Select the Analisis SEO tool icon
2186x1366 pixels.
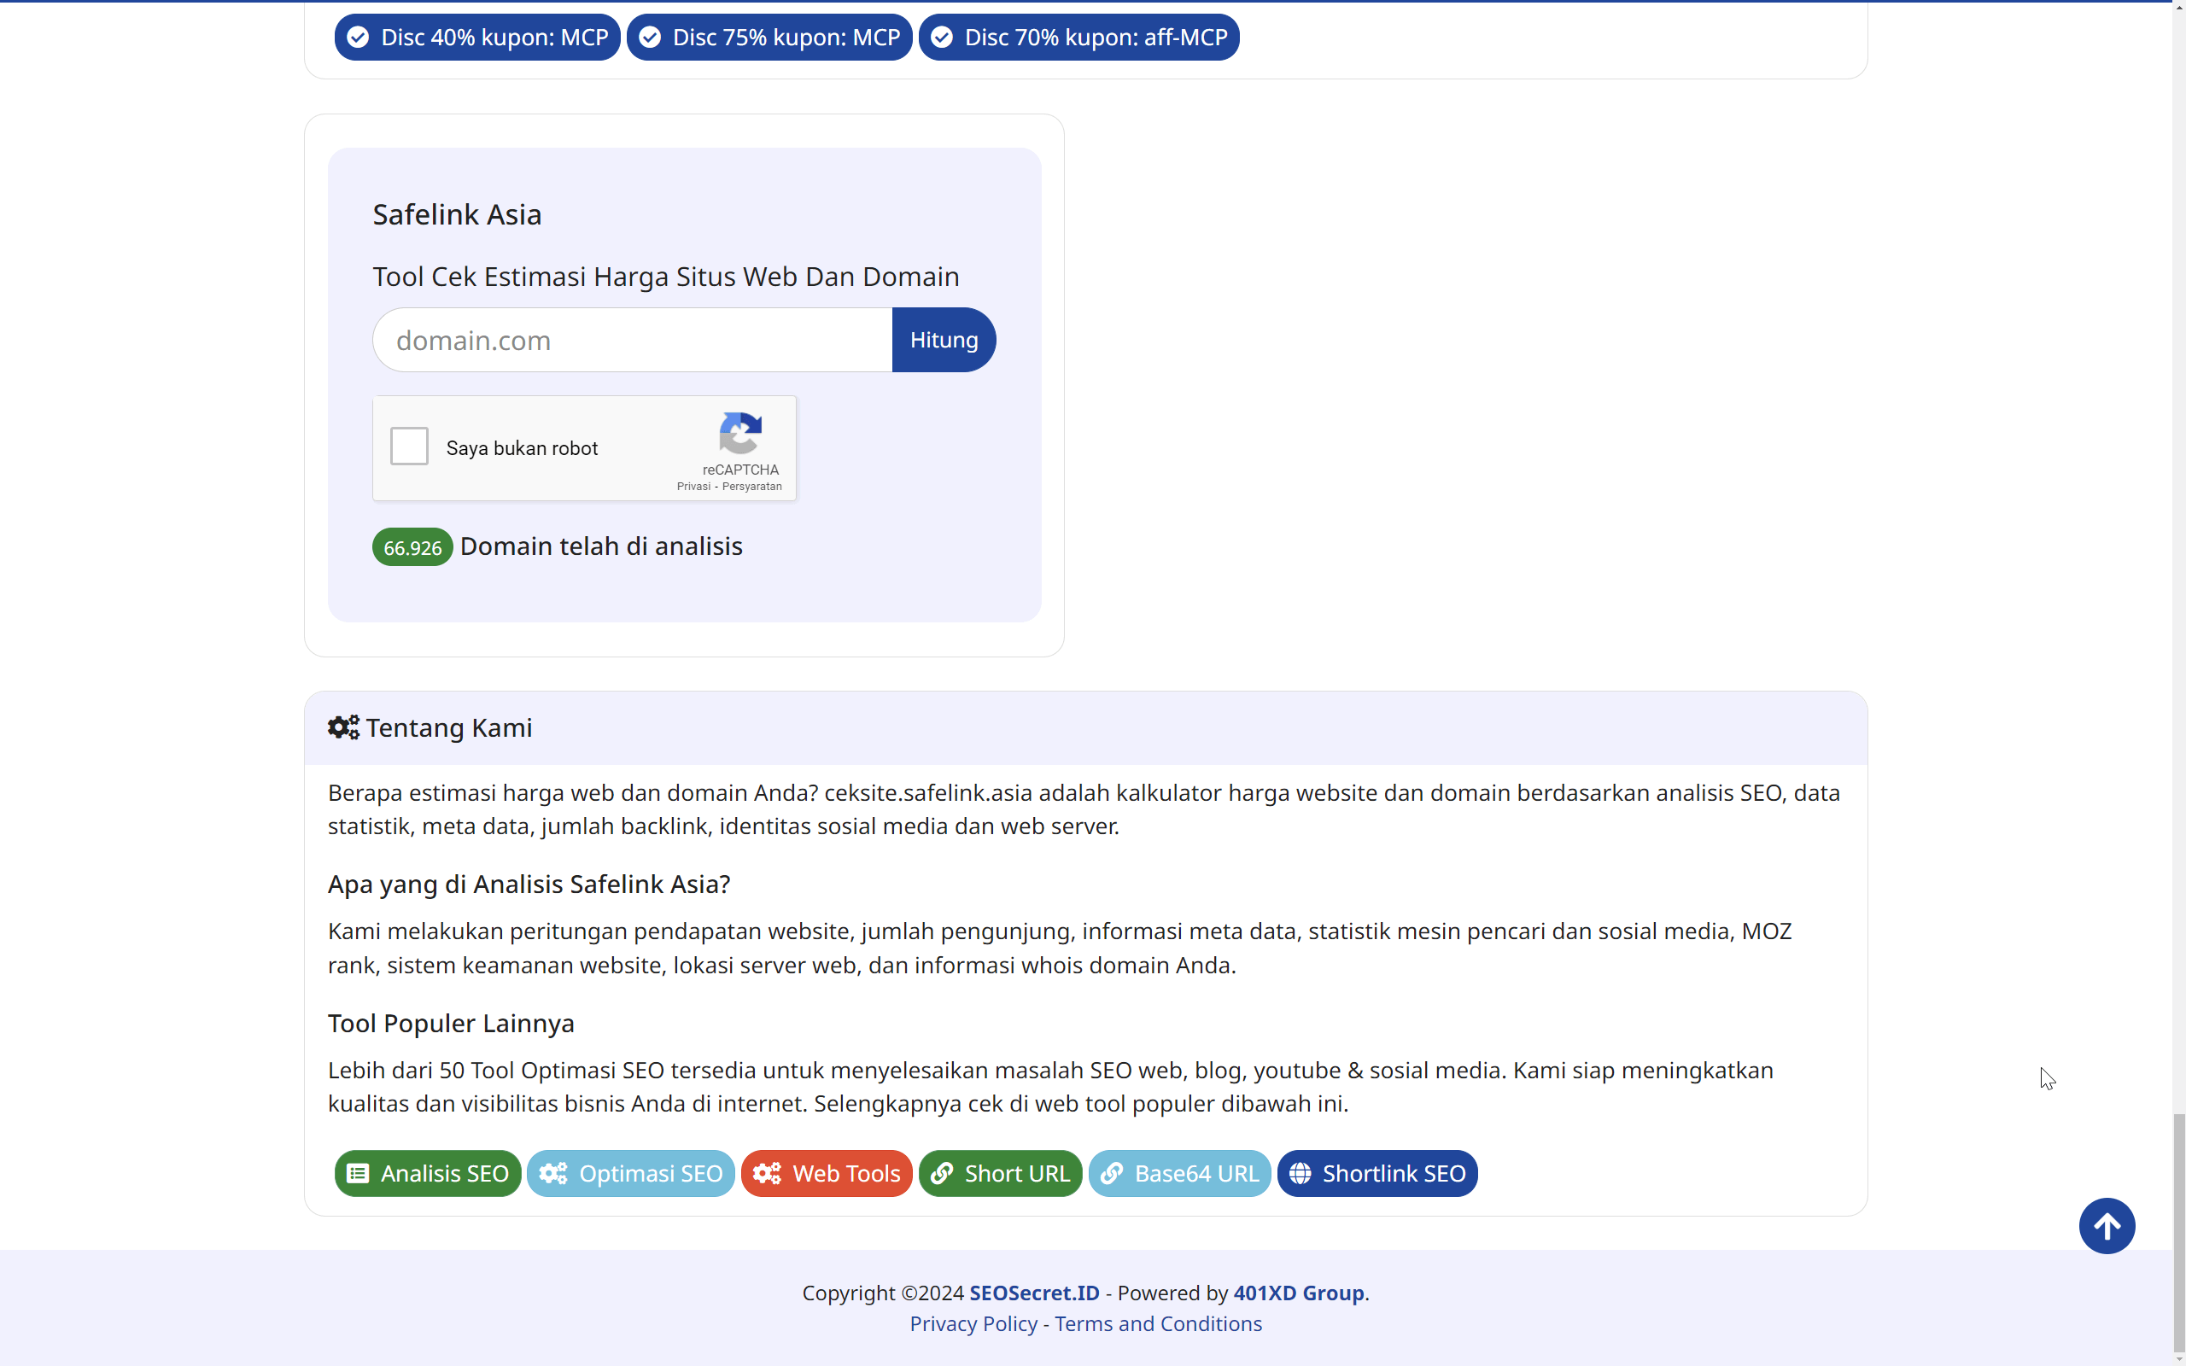[358, 1173]
